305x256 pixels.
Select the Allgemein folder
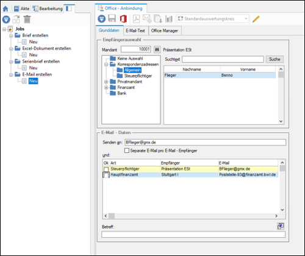click(132, 70)
